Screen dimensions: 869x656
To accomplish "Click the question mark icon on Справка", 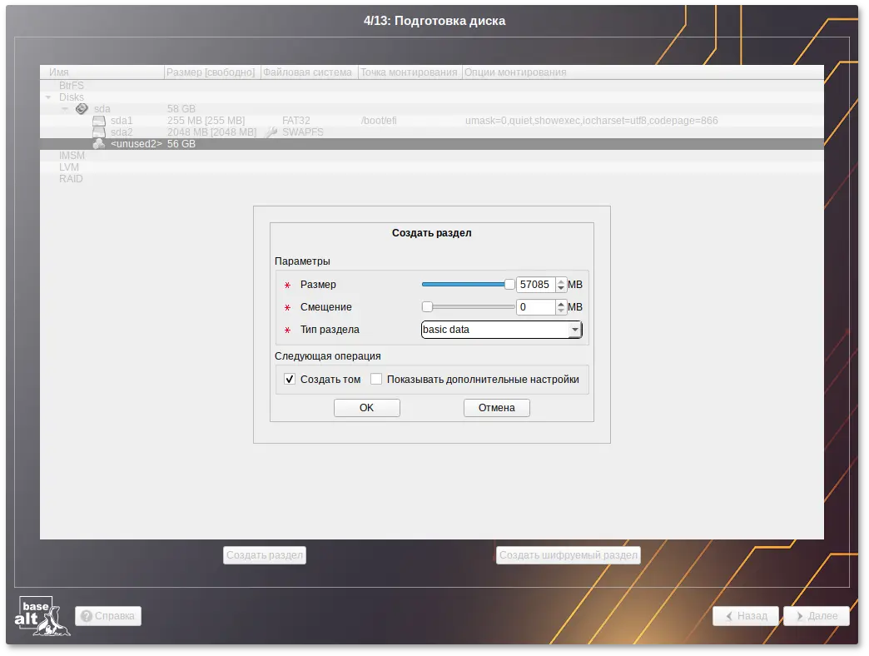I will 87,616.
